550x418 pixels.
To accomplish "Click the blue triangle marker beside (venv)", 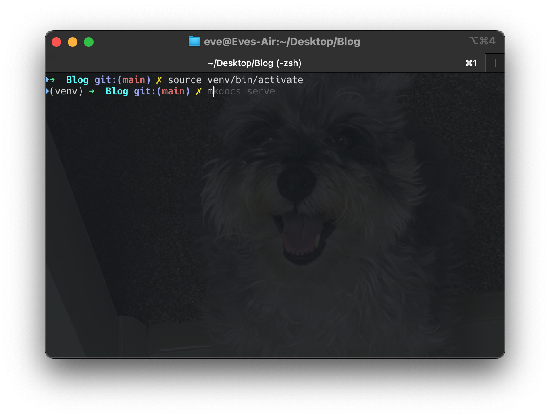I will click(x=47, y=91).
